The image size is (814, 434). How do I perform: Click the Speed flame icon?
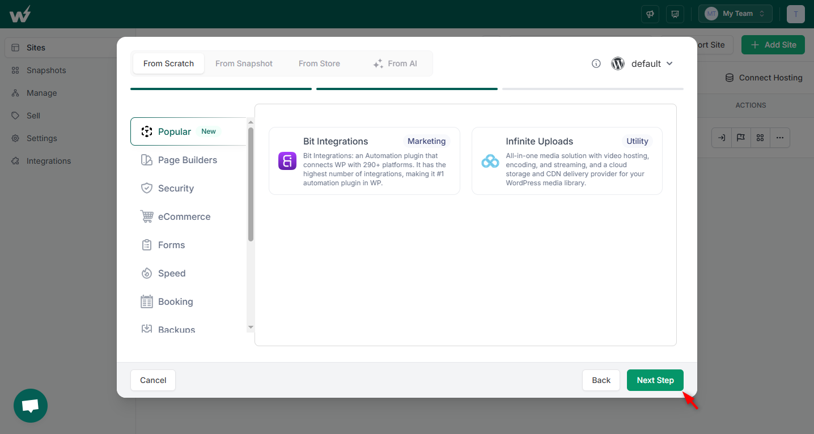point(147,273)
